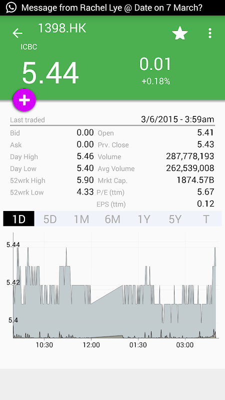This screenshot has width=225, height=400.
Task: Tap the 52wrk High value 5.90
Action: click(85, 180)
